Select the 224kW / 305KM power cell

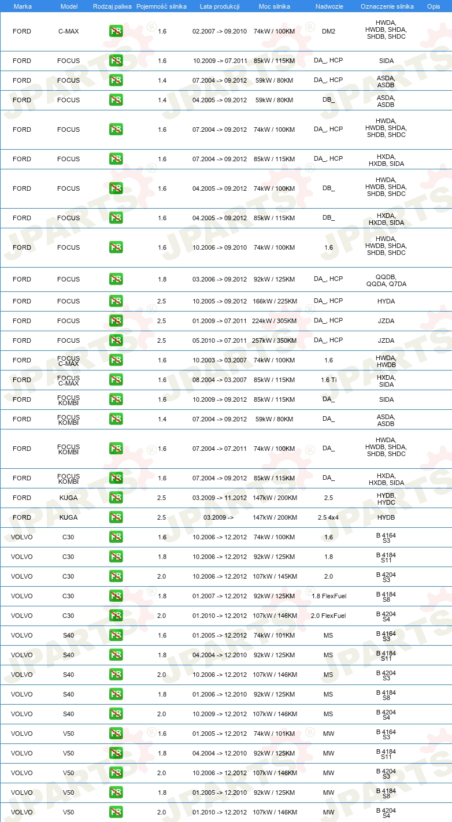coord(274,321)
